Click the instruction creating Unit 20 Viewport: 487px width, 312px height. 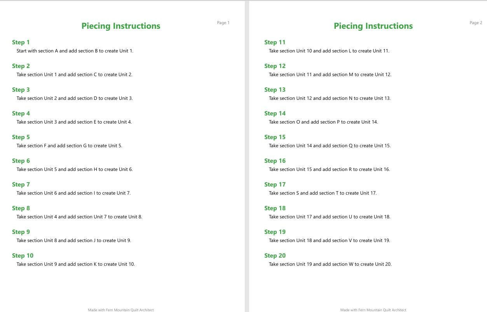point(330,264)
